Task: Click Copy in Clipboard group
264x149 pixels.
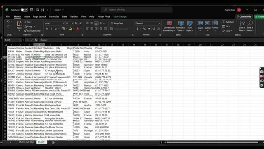Action: tap(28, 26)
